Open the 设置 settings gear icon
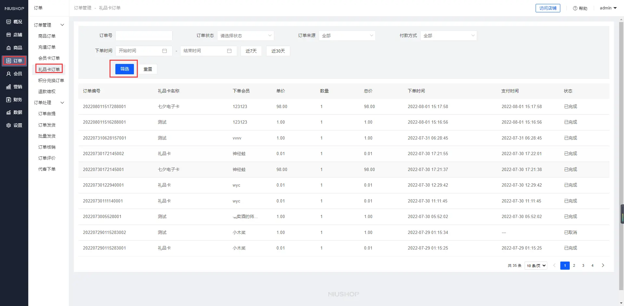Screen dimensions: 624x306 tap(9, 125)
